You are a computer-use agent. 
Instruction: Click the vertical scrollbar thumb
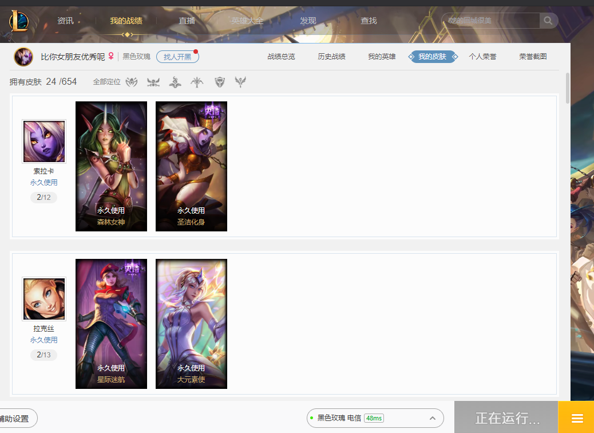(x=567, y=88)
